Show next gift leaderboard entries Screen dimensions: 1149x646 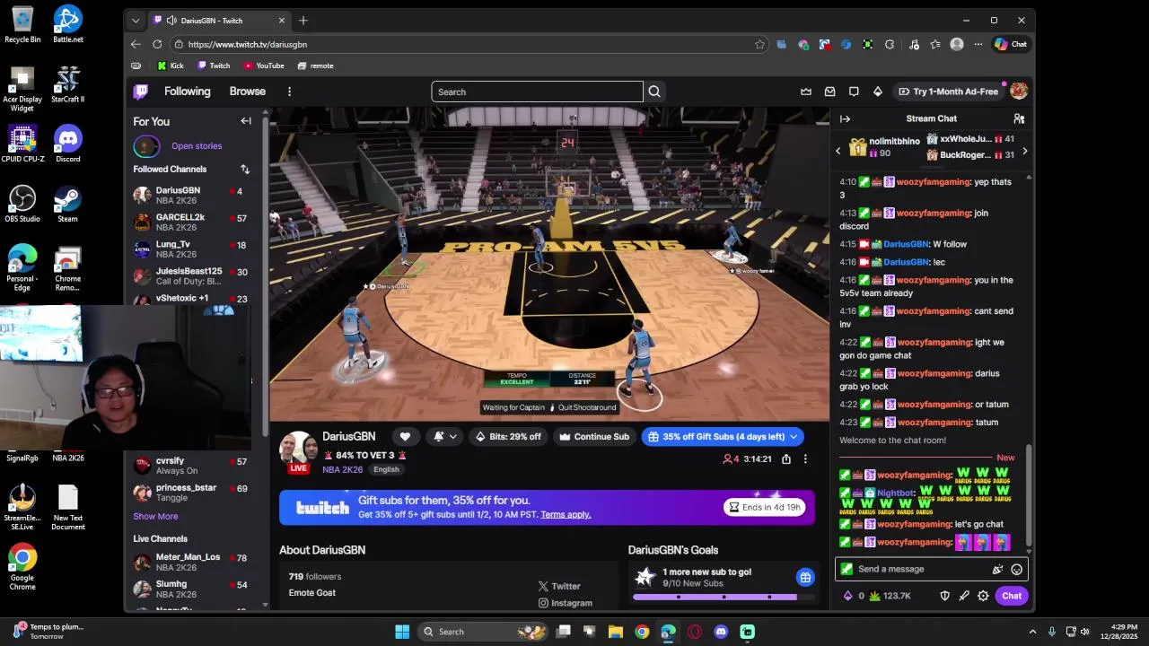pyautogui.click(x=1024, y=151)
